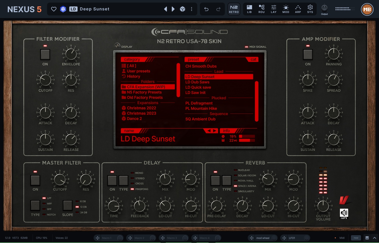379x243 pixels.
Task: Open the SYS system settings tab
Action: point(310,9)
